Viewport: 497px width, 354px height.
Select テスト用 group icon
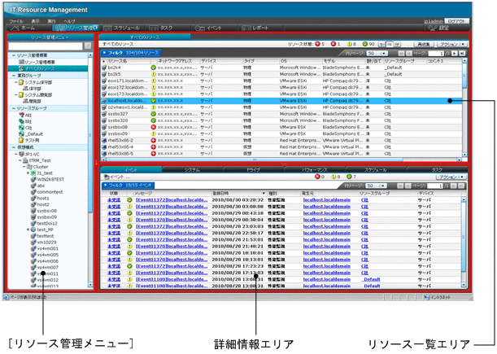tap(21, 140)
